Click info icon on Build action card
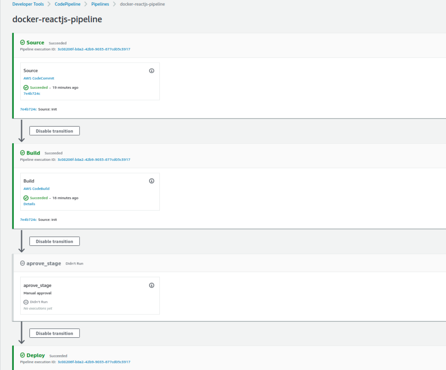Image resolution: width=446 pixels, height=370 pixels. coord(152,181)
